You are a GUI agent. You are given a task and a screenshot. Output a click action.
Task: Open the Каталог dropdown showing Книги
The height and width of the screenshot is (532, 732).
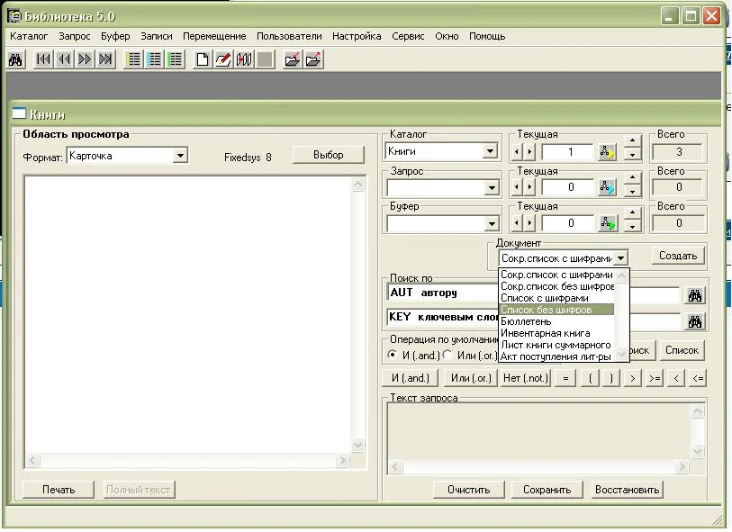(x=490, y=152)
